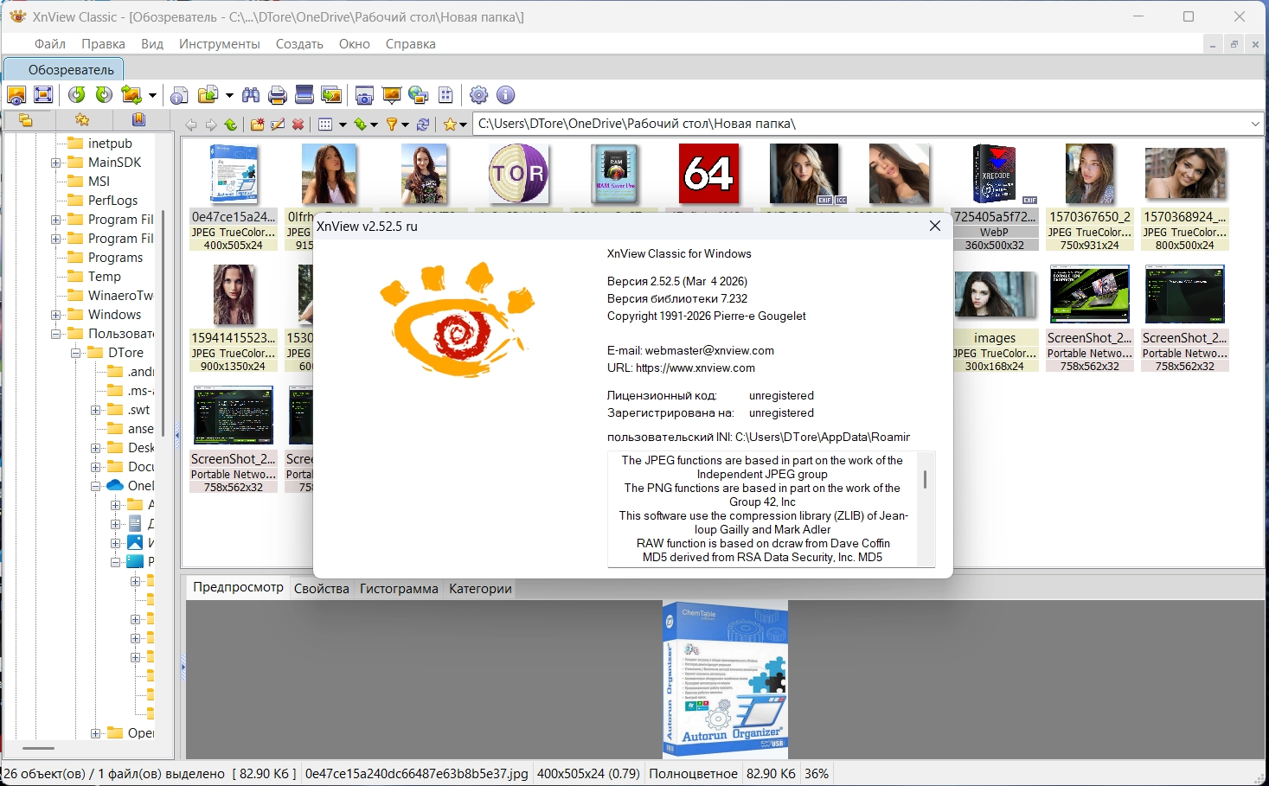1269x786 pixels.
Task: Start slideshow with projector screen icon
Action: click(392, 95)
